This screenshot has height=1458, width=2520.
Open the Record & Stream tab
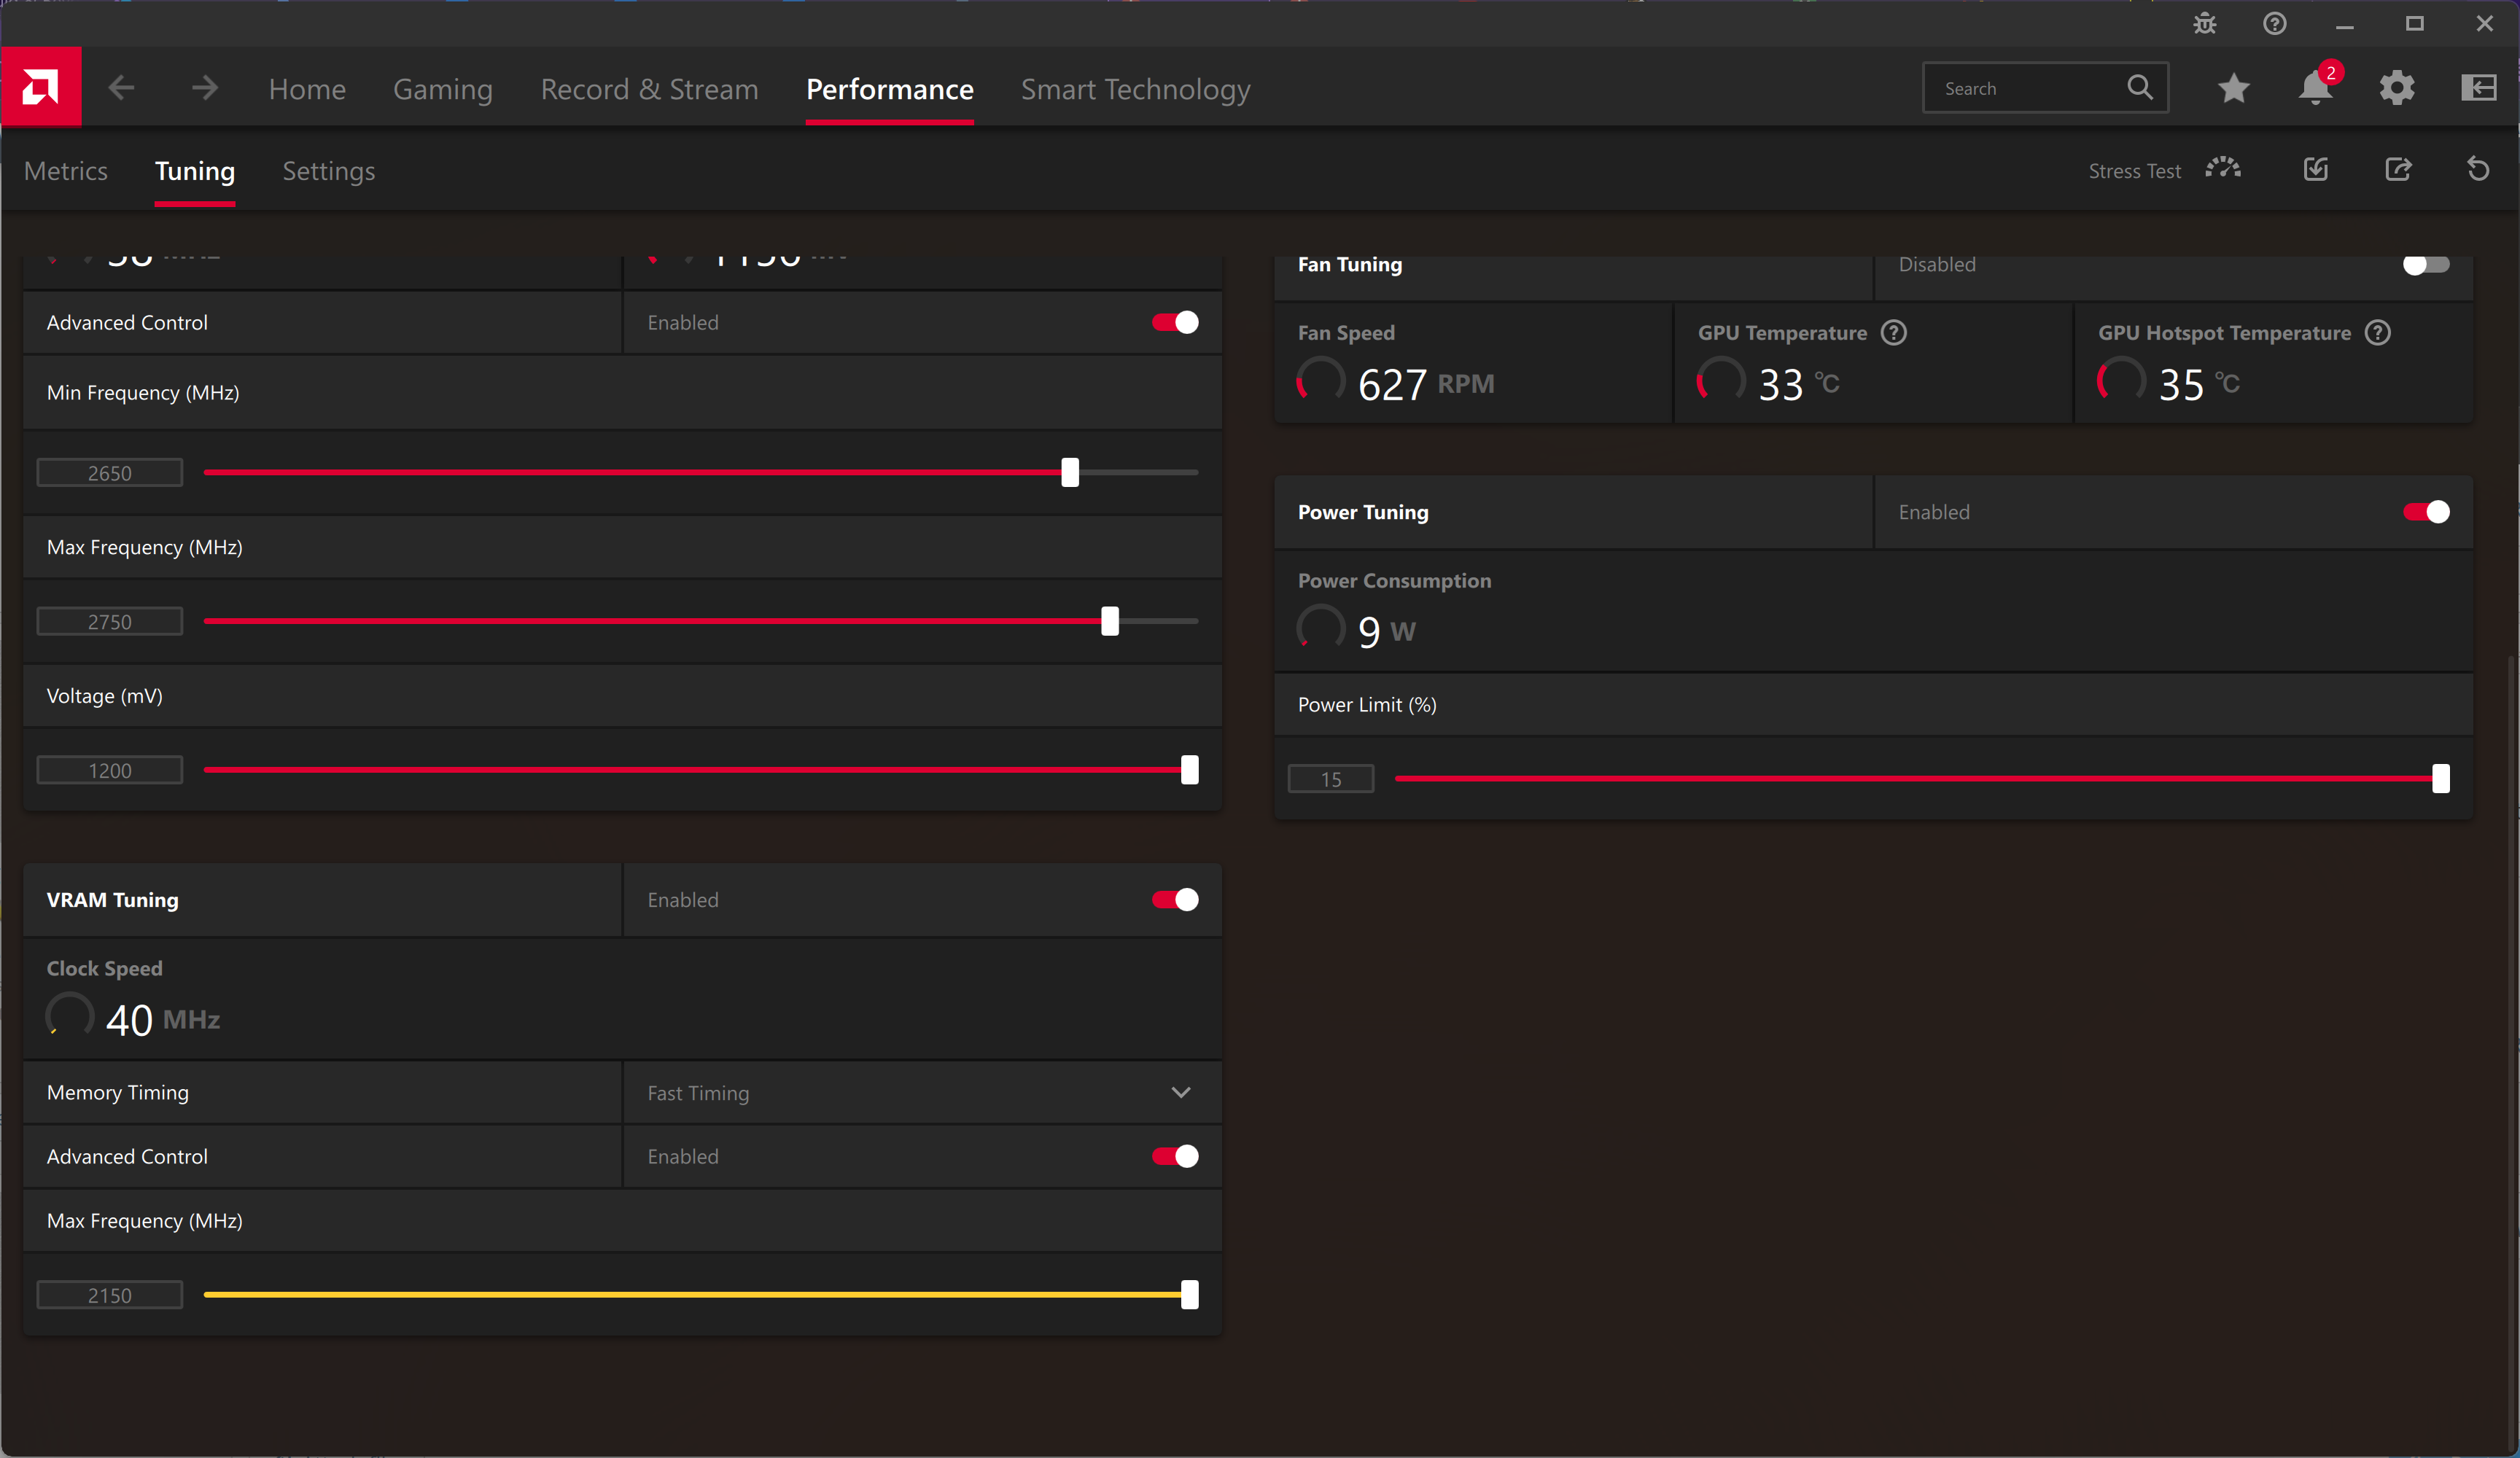[x=649, y=89]
